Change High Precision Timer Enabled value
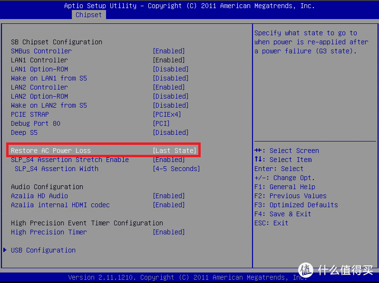The height and width of the screenshot is (283, 379). click(169, 232)
